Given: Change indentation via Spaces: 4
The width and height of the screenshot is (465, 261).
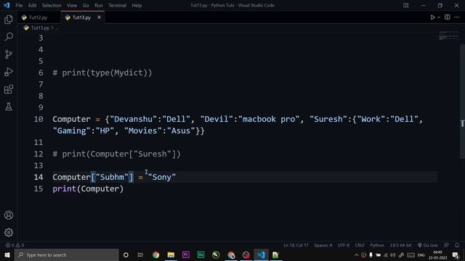Looking at the screenshot, I should click(323, 245).
